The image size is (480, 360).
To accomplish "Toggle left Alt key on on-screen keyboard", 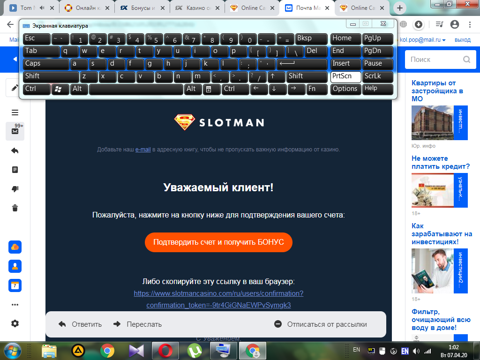I will click(x=79, y=89).
